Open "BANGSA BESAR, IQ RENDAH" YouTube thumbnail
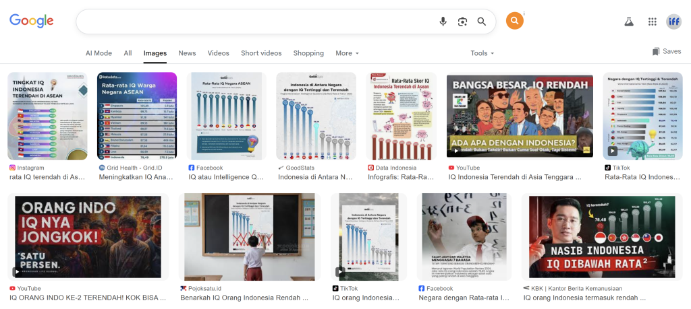Image resolution: width=691 pixels, height=309 pixels. [x=520, y=116]
